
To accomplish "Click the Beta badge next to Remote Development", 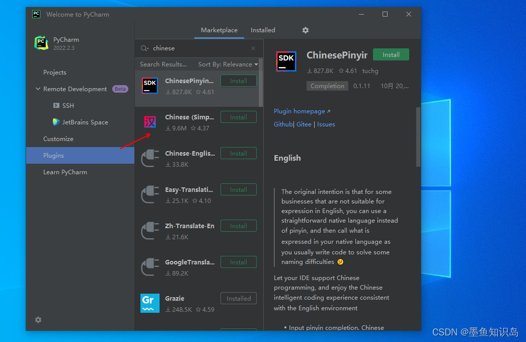I will [x=120, y=89].
